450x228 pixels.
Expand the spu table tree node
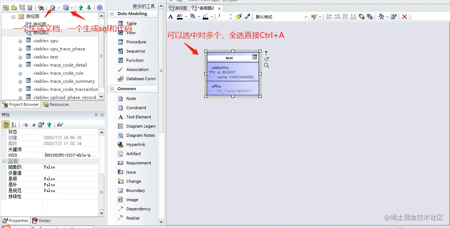[20, 41]
